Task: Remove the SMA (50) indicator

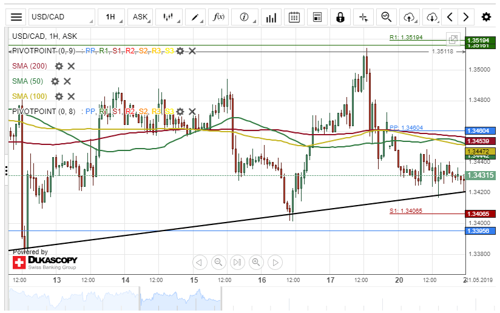Action: pos(67,81)
